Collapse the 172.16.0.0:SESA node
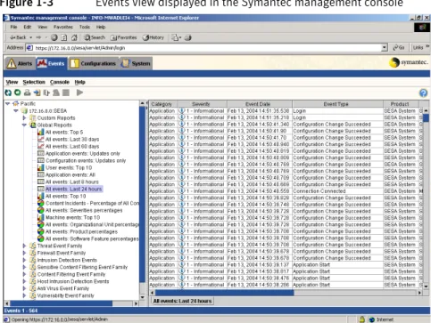Viewport: 431px width, 323px height. (16, 111)
